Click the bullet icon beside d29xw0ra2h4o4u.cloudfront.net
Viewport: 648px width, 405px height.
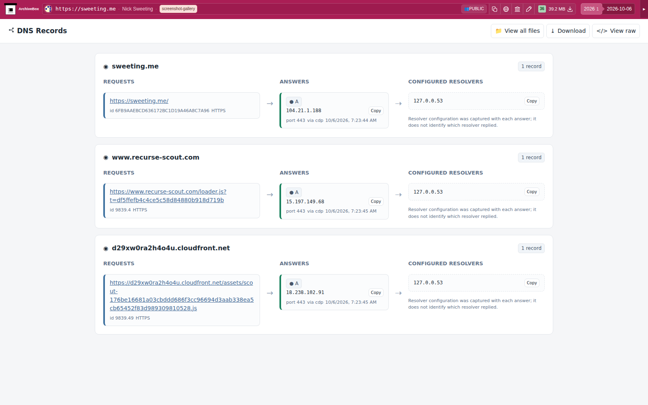pos(106,249)
